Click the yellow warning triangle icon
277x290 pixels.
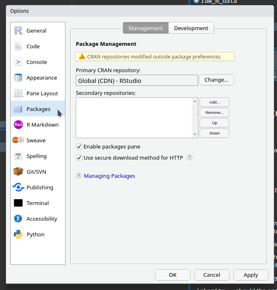point(82,56)
